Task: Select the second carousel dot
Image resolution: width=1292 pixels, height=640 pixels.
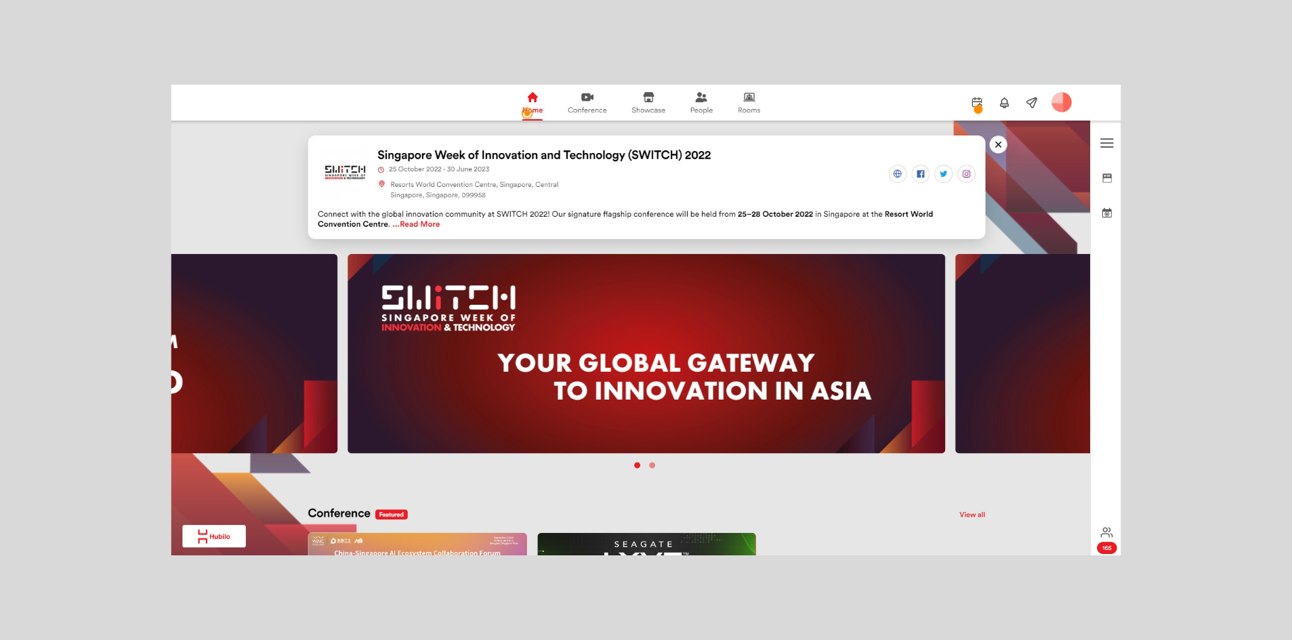Action: pyautogui.click(x=652, y=465)
